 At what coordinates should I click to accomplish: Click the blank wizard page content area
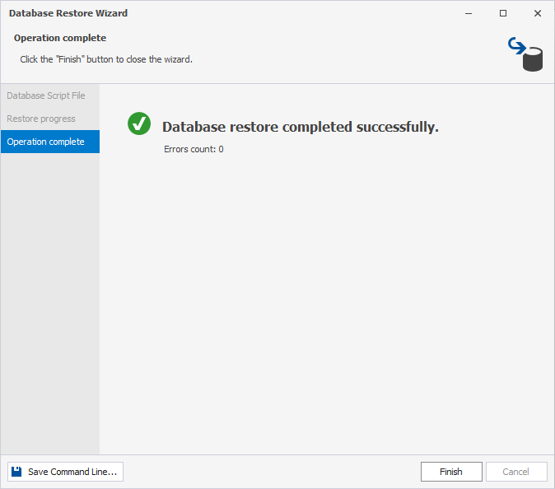(327, 305)
